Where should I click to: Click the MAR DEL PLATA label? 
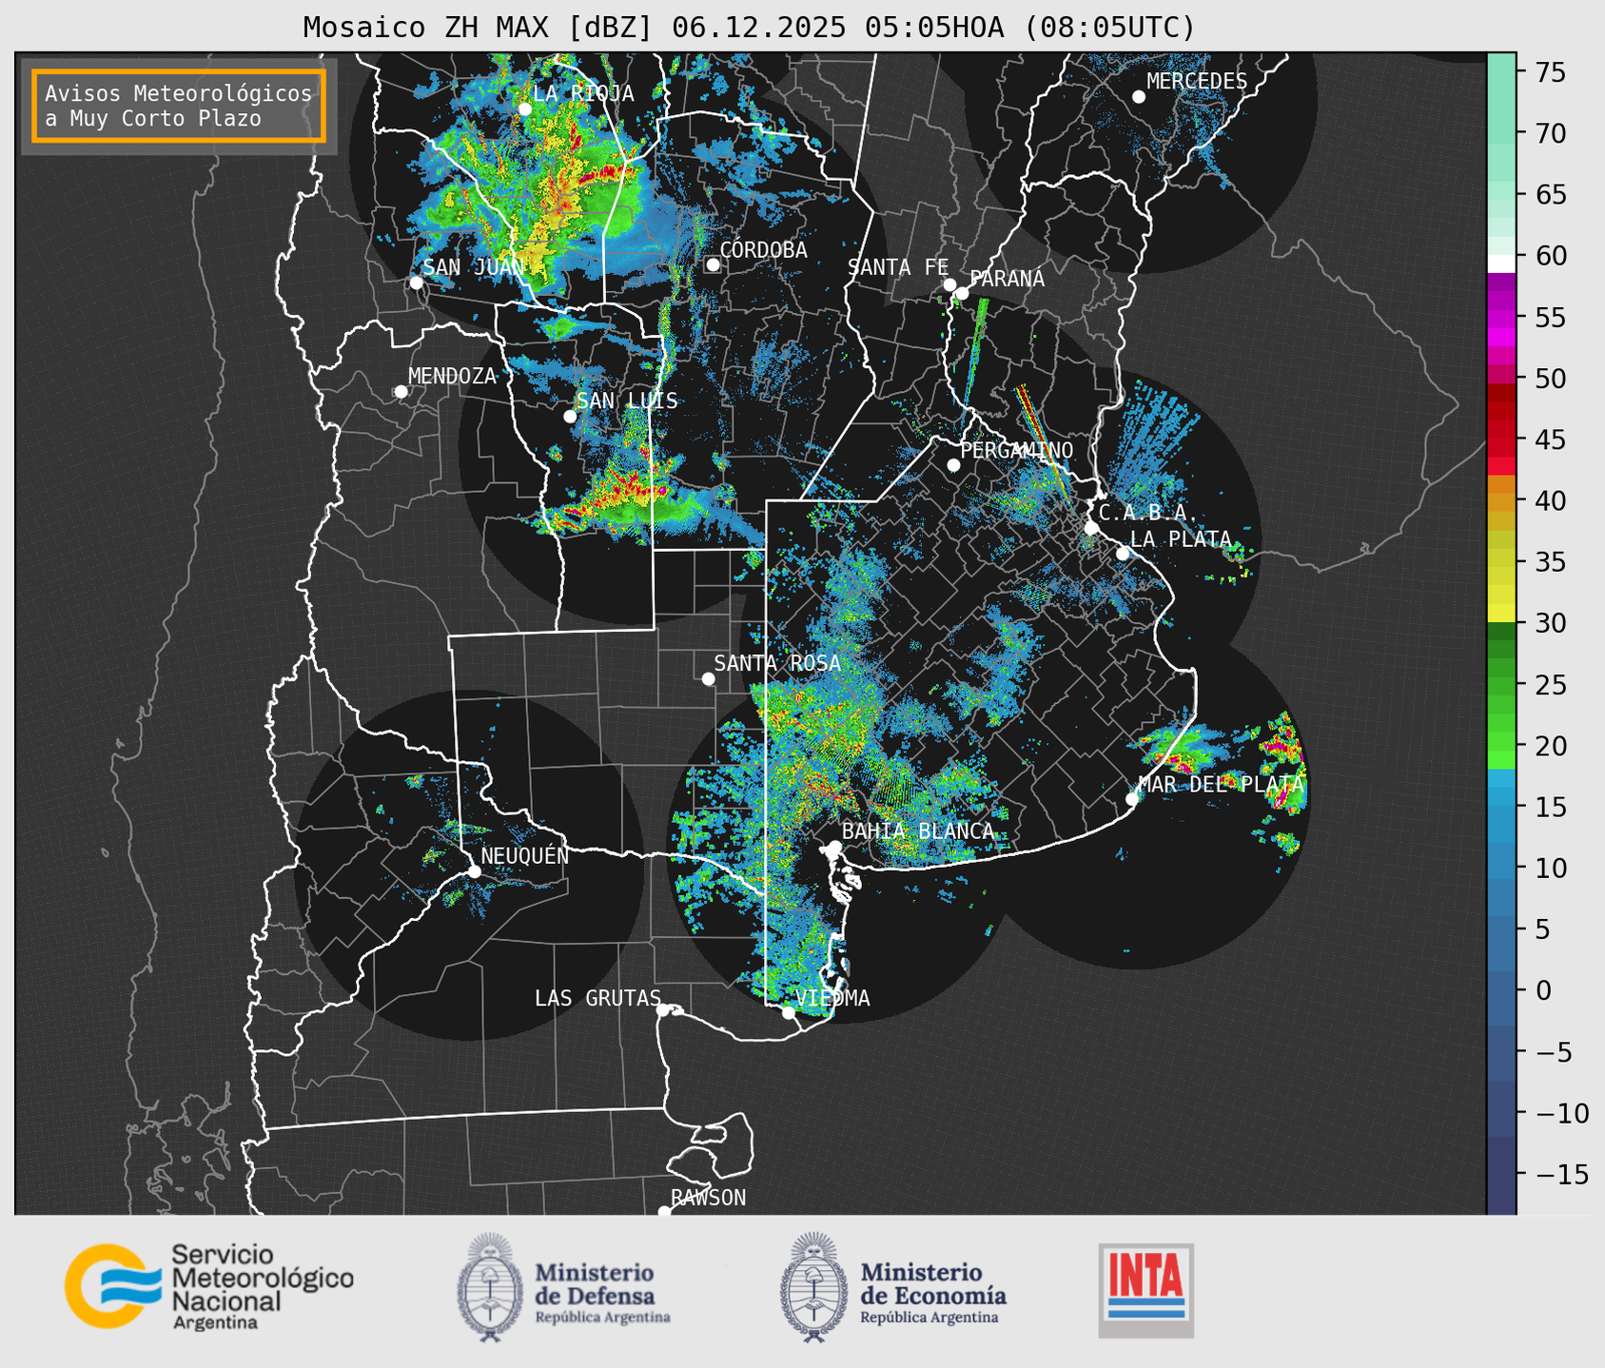pos(1221,784)
